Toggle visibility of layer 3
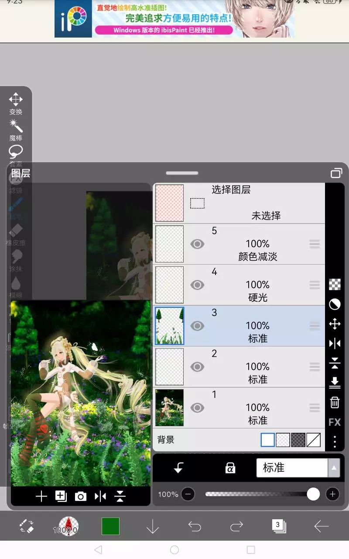349x559 pixels. 198,326
